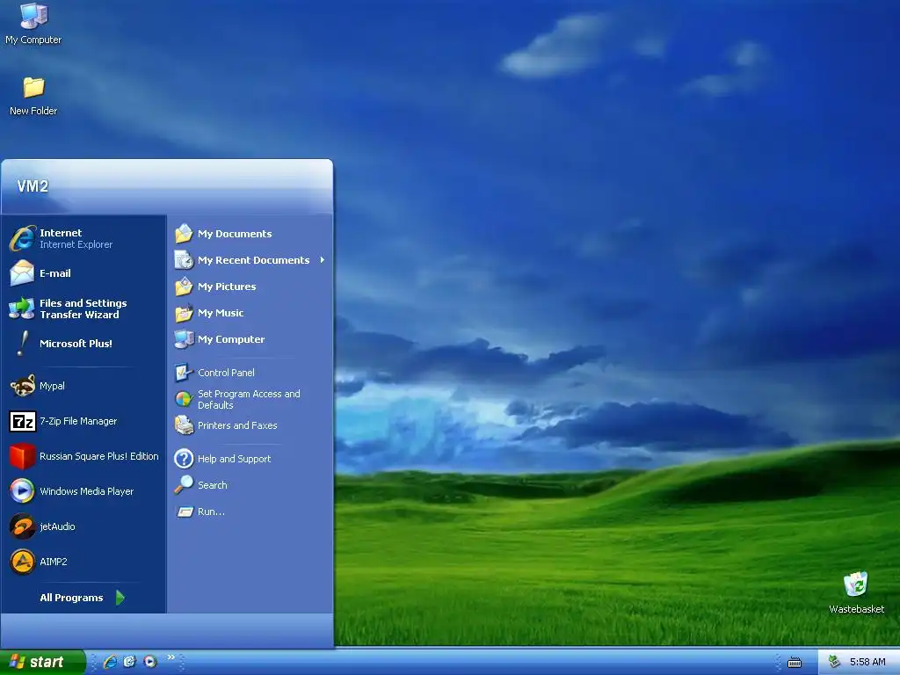Image resolution: width=900 pixels, height=675 pixels.
Task: Expand hidden Quick Launch icons chevron
Action: [171, 657]
